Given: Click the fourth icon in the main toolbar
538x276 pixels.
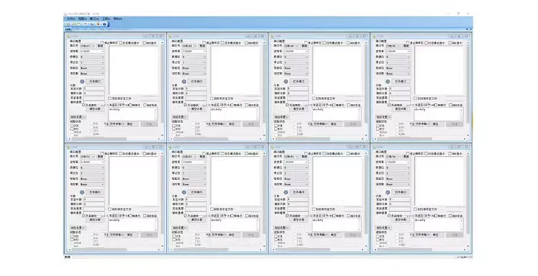Looking at the screenshot, I should click(85, 24).
